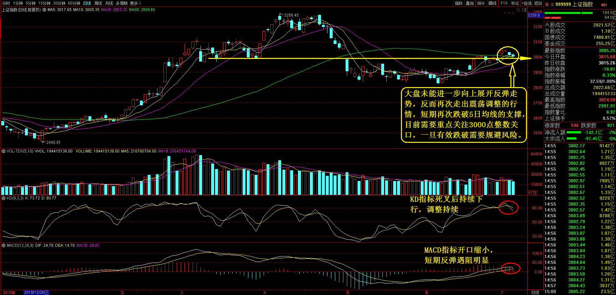Expand the 更多 periods menu
This screenshot has height=295, width=616.
click(x=135, y=3)
